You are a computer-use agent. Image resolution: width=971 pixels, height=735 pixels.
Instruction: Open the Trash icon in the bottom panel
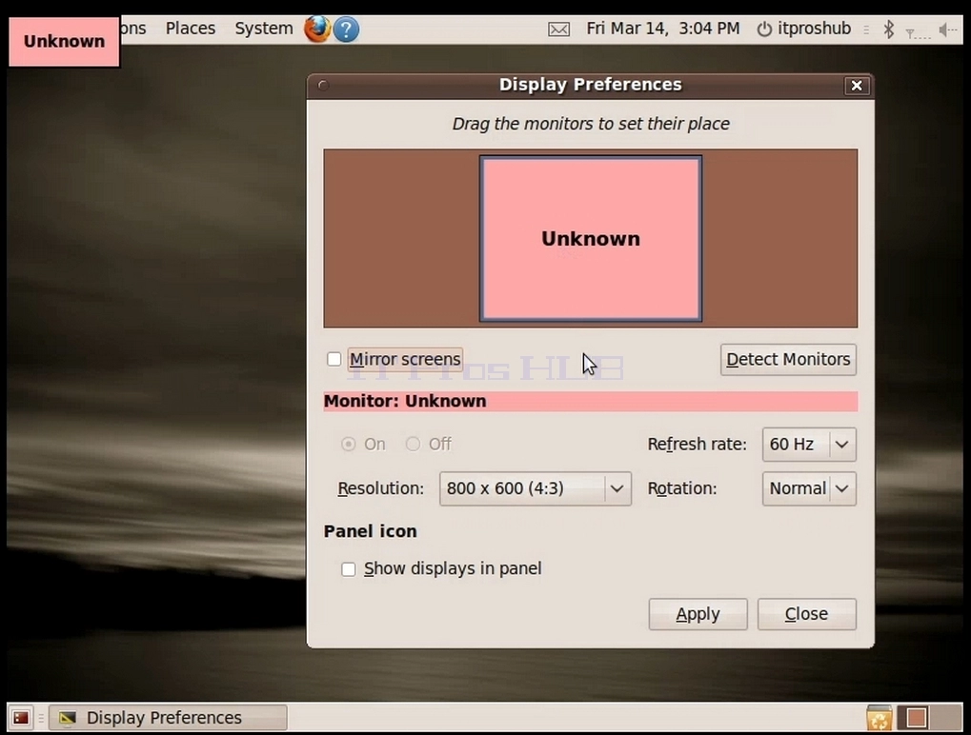(x=879, y=718)
